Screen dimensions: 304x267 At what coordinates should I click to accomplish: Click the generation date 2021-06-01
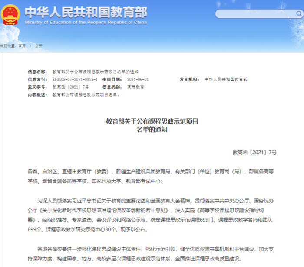tap(138, 80)
